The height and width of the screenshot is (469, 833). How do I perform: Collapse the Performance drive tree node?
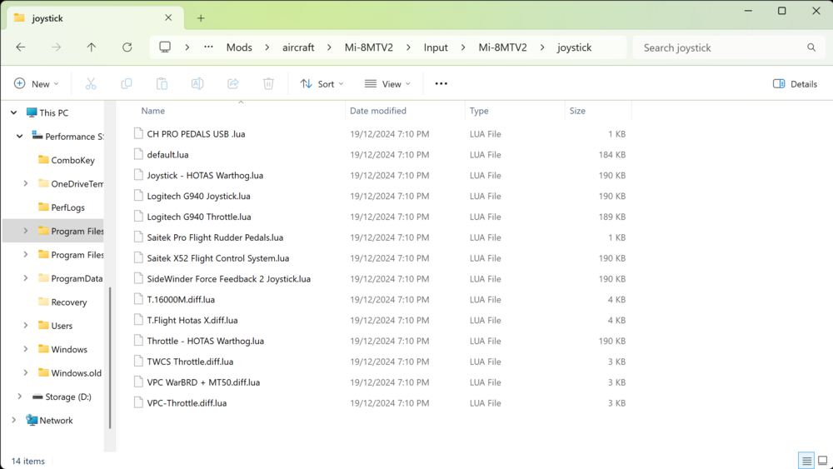(20, 136)
